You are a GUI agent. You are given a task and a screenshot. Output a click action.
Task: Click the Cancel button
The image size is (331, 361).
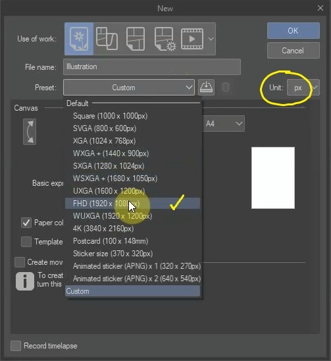(293, 51)
